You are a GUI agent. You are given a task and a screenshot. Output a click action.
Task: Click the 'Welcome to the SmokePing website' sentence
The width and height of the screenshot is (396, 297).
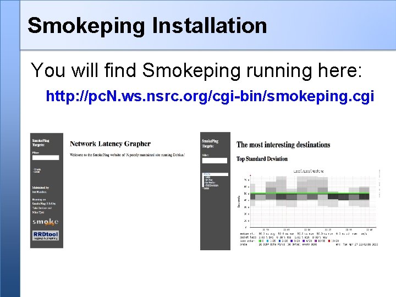(x=127, y=155)
